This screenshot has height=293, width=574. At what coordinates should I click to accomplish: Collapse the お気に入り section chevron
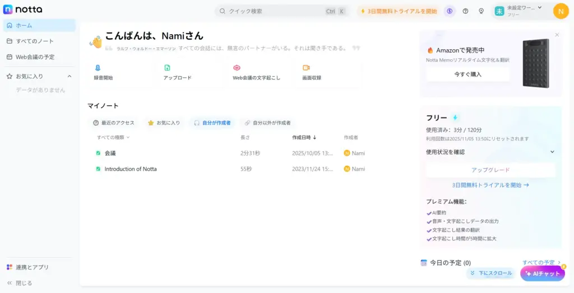coord(70,77)
